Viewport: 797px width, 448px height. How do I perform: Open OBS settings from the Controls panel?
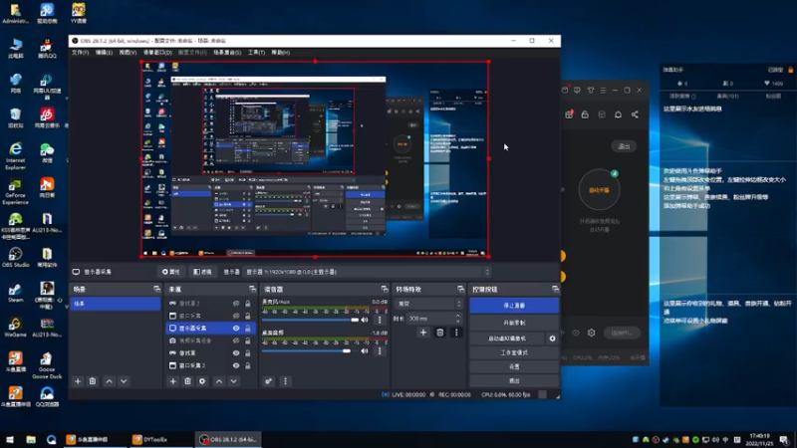pyautogui.click(x=514, y=366)
